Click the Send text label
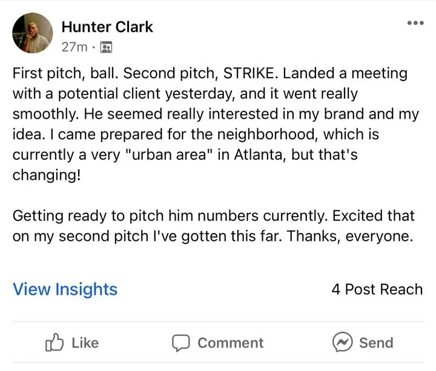Viewport: 436px width, 371px height. pyautogui.click(x=376, y=343)
